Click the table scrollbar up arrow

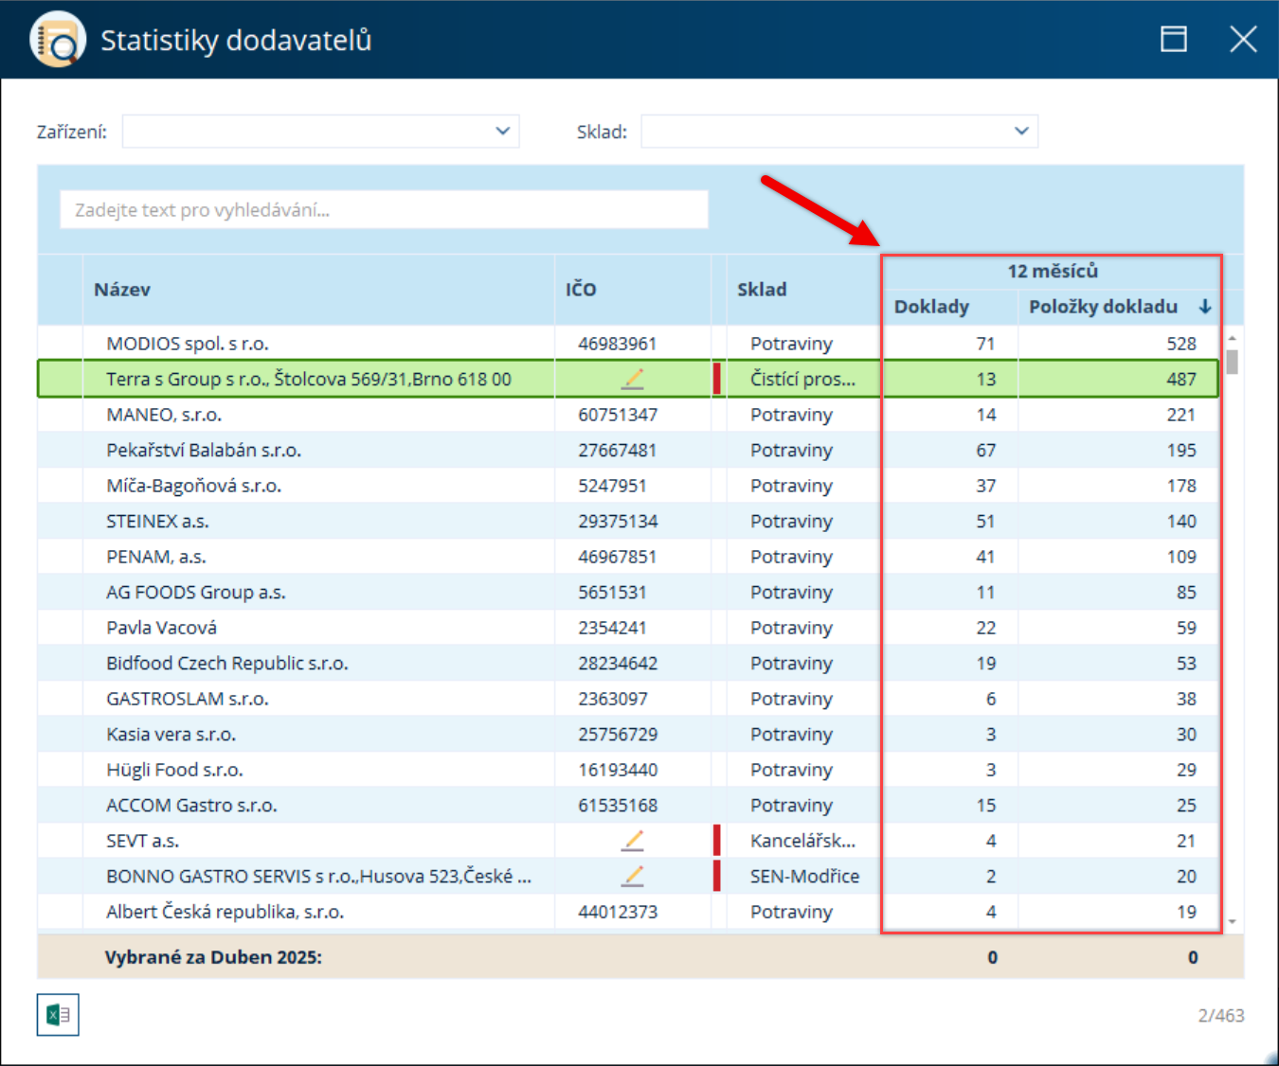[x=1233, y=338]
